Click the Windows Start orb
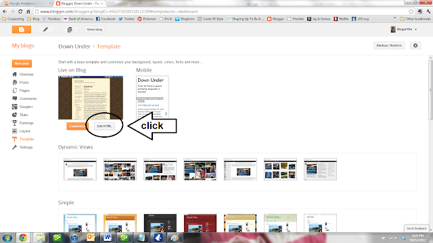The width and height of the screenshot is (433, 243). [7, 238]
